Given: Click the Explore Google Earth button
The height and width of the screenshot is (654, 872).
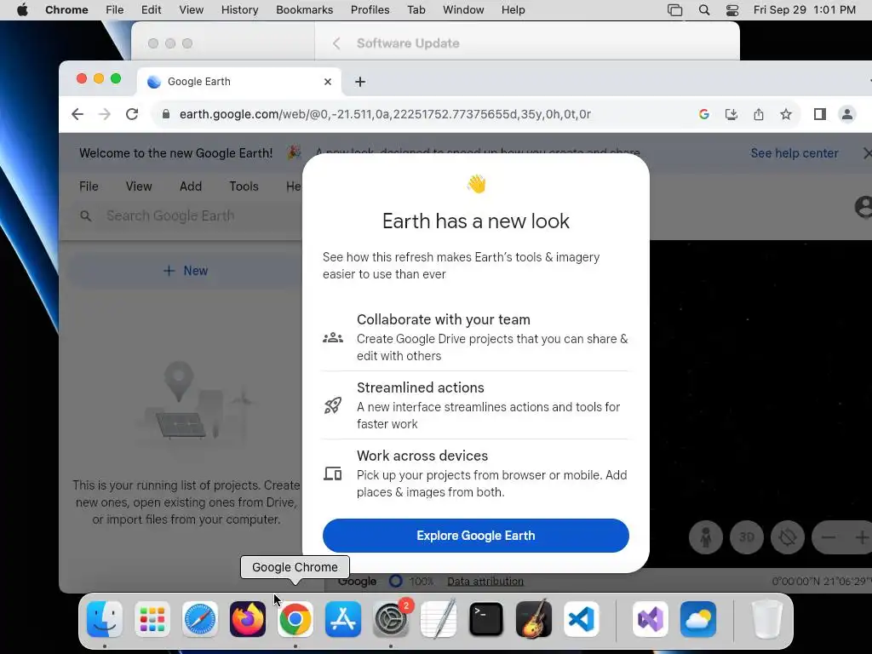Looking at the screenshot, I should 476,536.
